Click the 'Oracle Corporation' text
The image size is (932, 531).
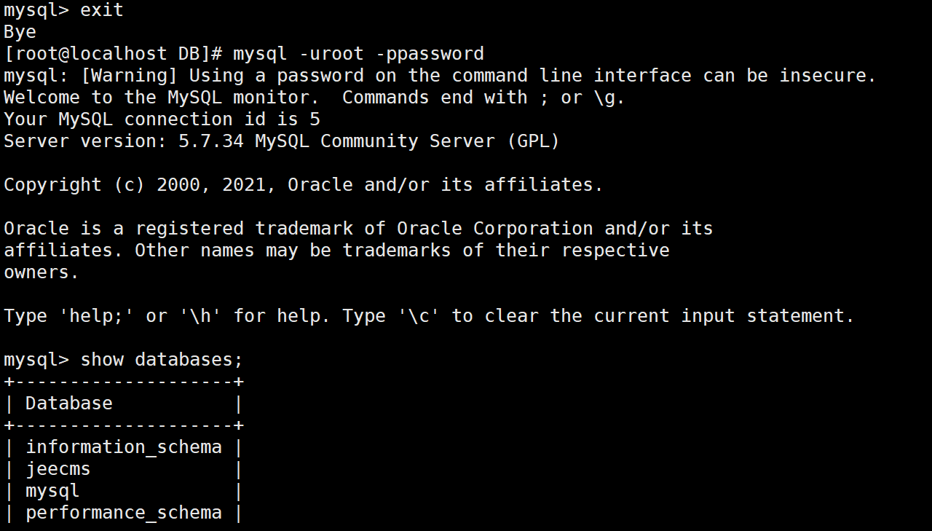tap(495, 229)
